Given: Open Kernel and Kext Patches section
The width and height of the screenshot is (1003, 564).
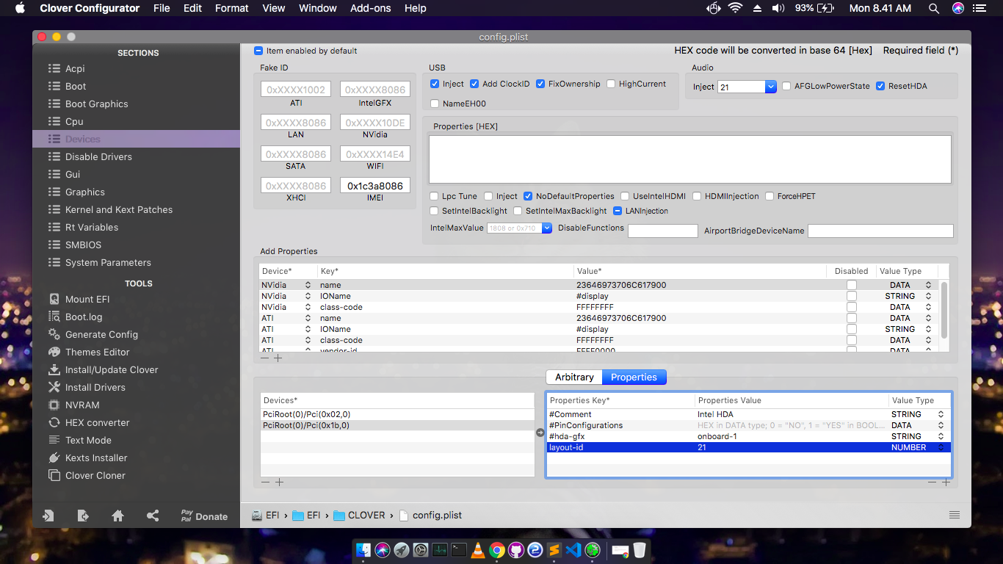Looking at the screenshot, I should [119, 209].
